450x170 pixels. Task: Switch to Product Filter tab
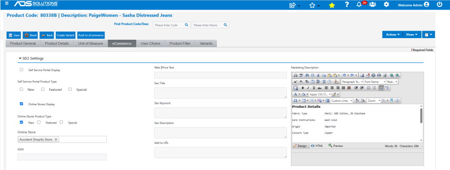(x=180, y=43)
